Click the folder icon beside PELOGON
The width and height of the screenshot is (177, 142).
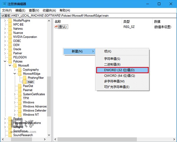point(10,57)
